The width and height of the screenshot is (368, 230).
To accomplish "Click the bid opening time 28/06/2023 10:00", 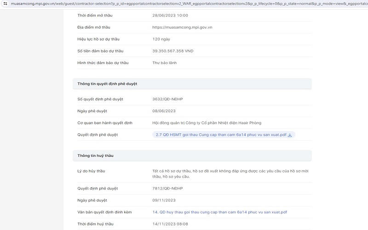I will tap(170, 15).
